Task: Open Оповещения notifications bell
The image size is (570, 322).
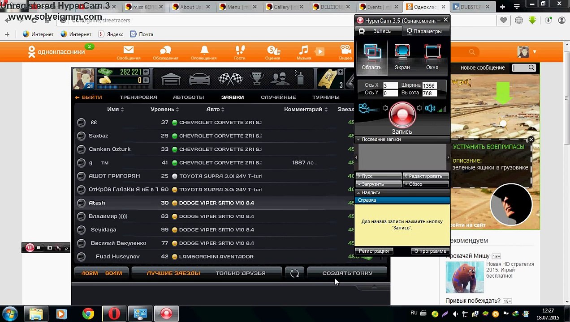Action: pos(204,52)
